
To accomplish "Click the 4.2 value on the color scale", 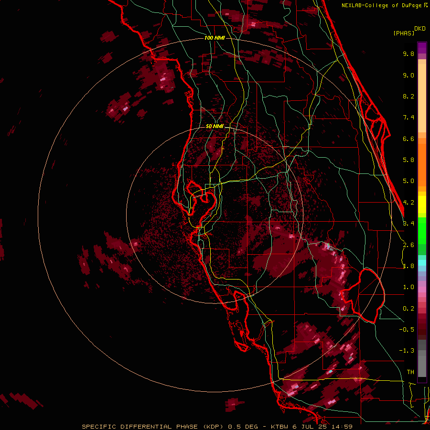I will click(408, 203).
